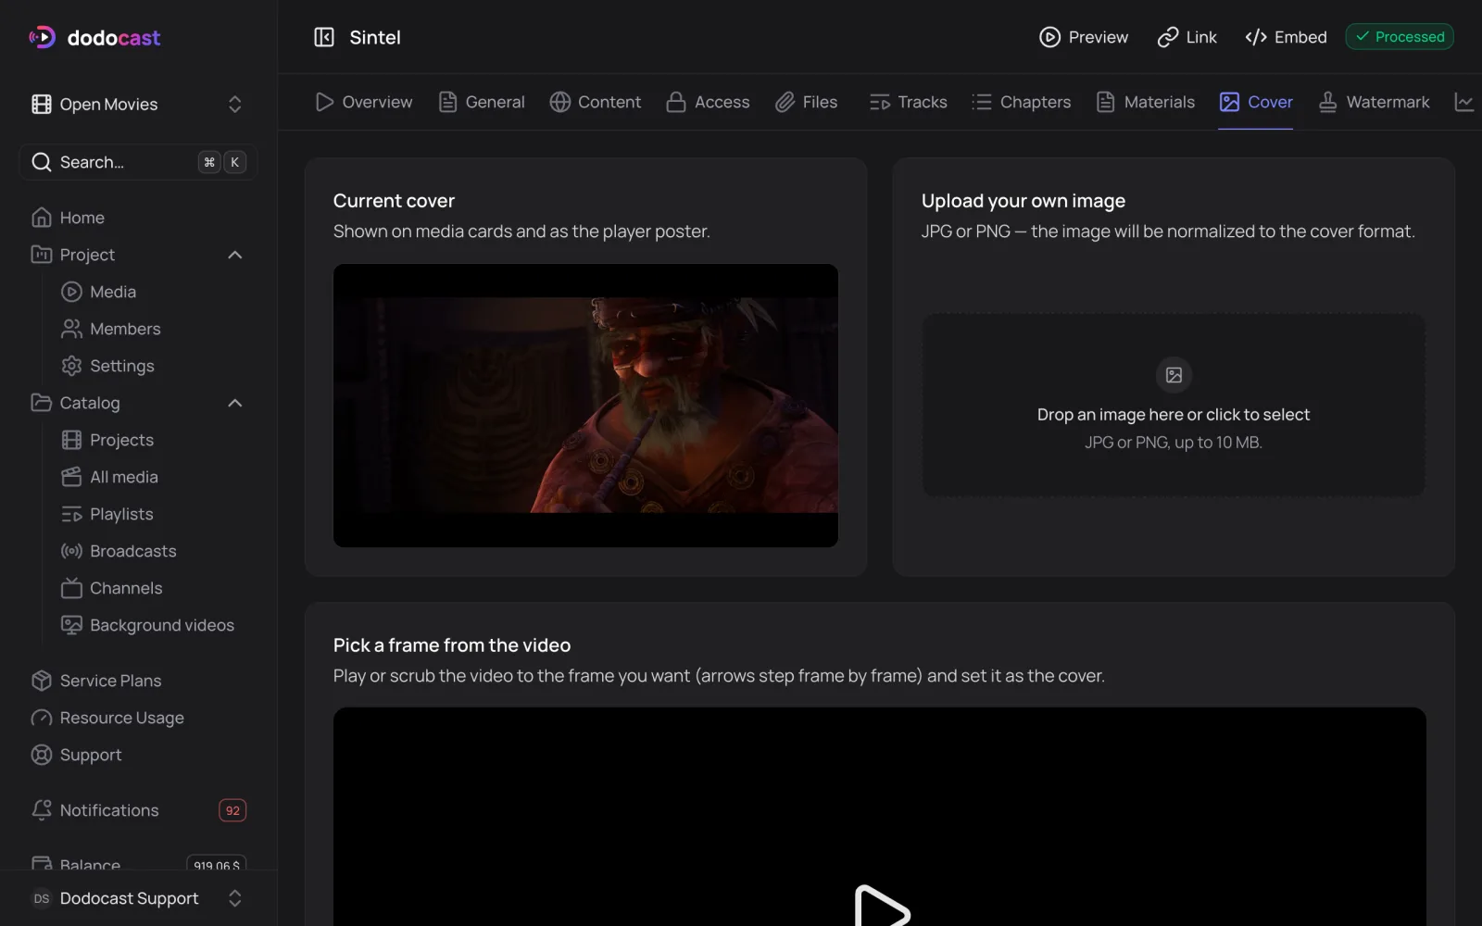Click the Processed status badge
Image resolution: width=1482 pixels, height=926 pixels.
[1400, 37]
